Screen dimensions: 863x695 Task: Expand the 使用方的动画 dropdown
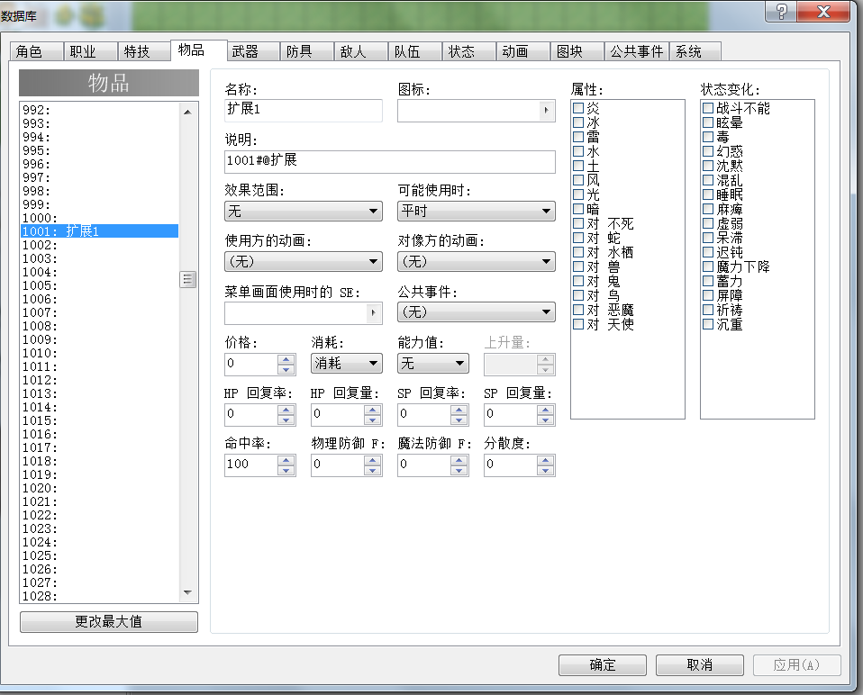click(304, 262)
